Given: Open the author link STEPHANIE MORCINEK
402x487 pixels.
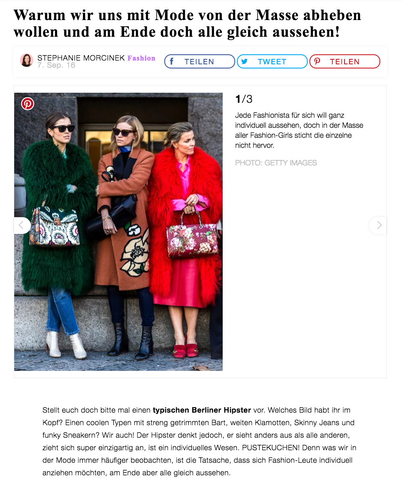Looking at the screenshot, I should click(x=81, y=58).
